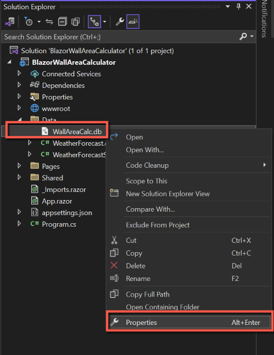Open the file nesting dropdown arrow

coord(105,22)
